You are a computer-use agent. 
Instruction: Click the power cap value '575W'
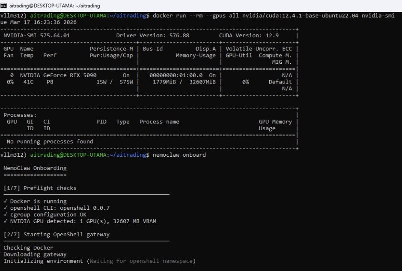[x=126, y=82]
